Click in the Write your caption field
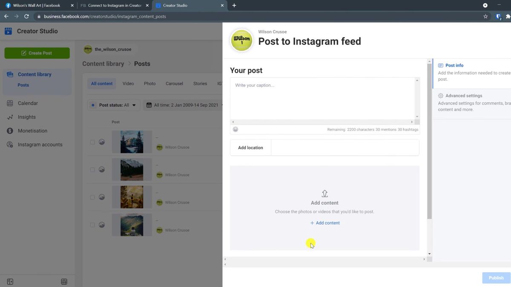 pos(322,98)
